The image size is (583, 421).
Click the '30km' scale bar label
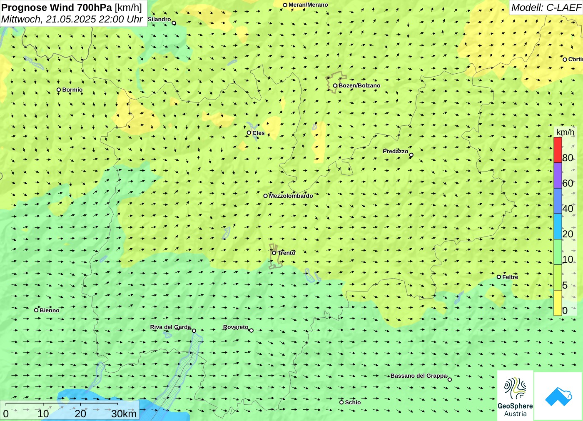(124, 414)
